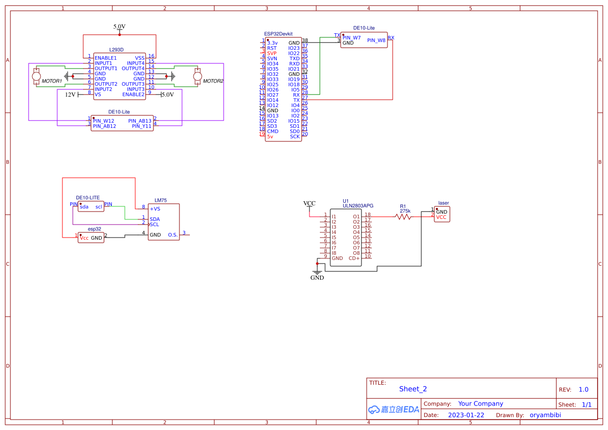Select the Drawn By name oryambibi

coord(546,414)
